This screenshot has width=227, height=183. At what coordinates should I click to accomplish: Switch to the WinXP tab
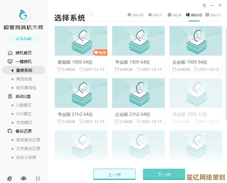pyautogui.click(x=136, y=15)
